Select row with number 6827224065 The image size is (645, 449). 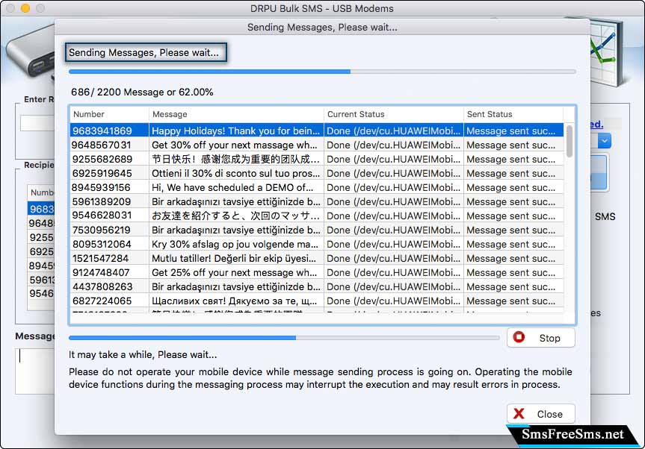(x=316, y=301)
